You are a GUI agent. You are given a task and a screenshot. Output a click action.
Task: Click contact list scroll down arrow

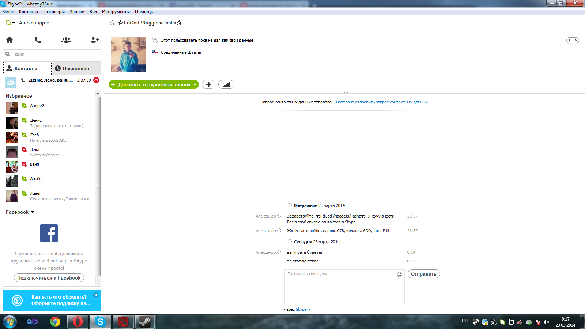tap(98, 283)
